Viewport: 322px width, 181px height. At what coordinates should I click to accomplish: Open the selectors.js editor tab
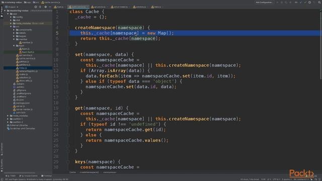[x=140, y=7]
